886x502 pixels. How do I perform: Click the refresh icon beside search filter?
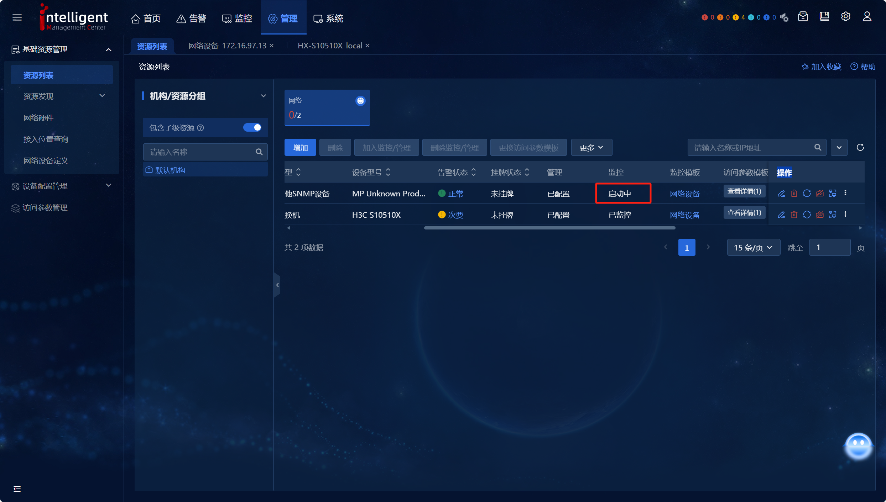[860, 147]
